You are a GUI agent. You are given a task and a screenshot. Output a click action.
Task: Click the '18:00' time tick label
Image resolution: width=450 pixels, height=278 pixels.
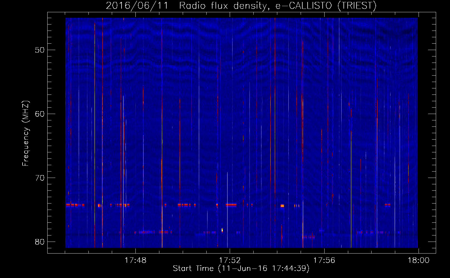tap(419, 260)
